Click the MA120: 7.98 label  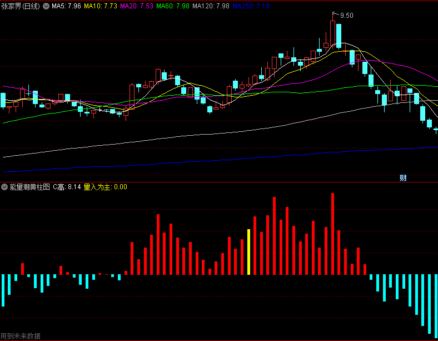pos(211,6)
